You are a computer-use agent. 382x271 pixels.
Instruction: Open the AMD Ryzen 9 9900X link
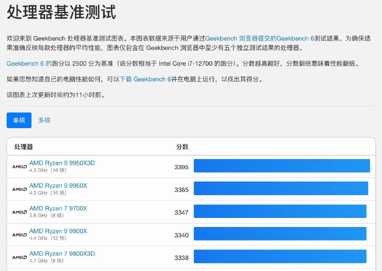58,231
